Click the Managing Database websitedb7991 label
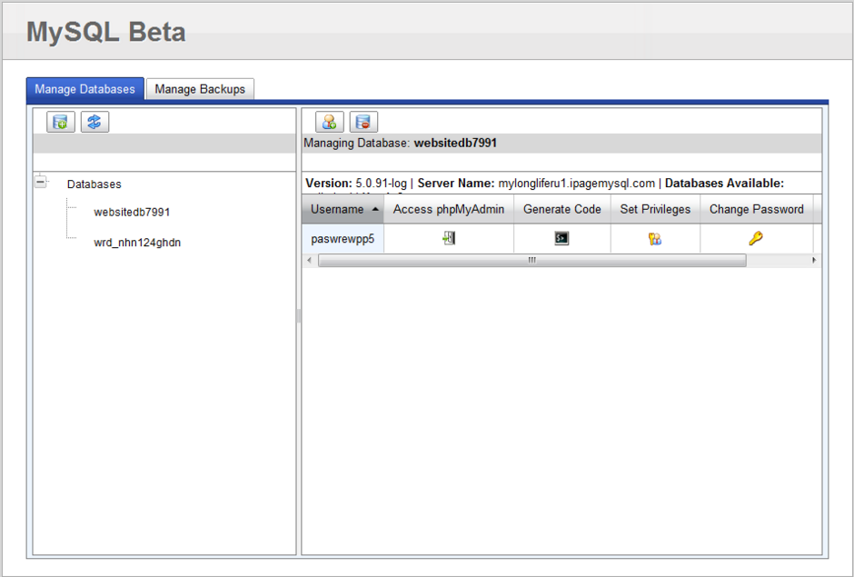 click(401, 144)
